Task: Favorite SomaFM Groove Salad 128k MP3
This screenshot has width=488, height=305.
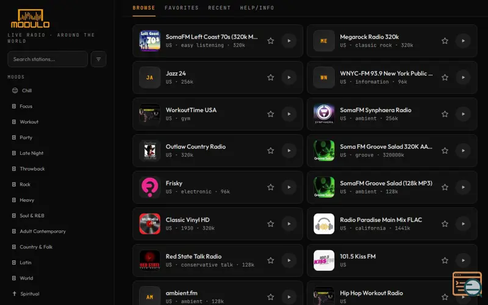Action: tap(445, 187)
